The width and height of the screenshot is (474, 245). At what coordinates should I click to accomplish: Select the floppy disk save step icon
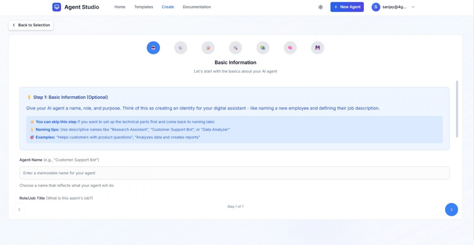318,47
